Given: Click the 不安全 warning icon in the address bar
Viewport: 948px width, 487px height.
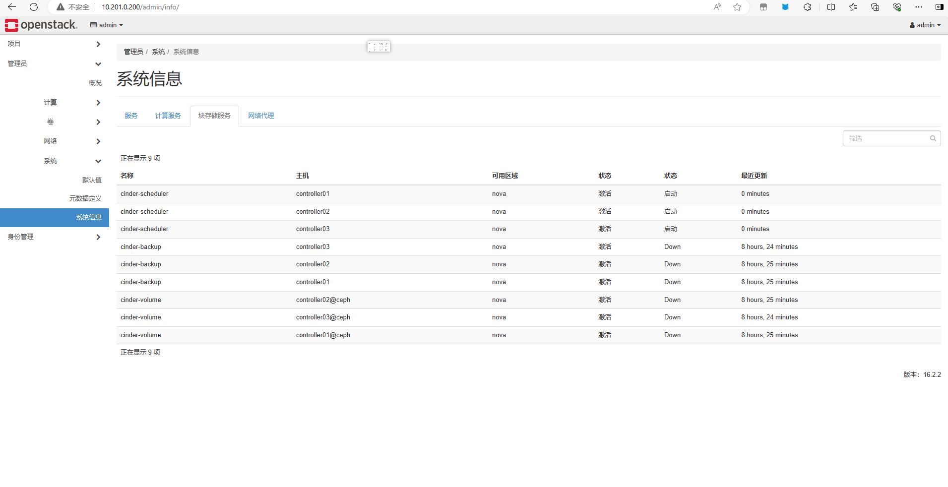Looking at the screenshot, I should point(60,7).
